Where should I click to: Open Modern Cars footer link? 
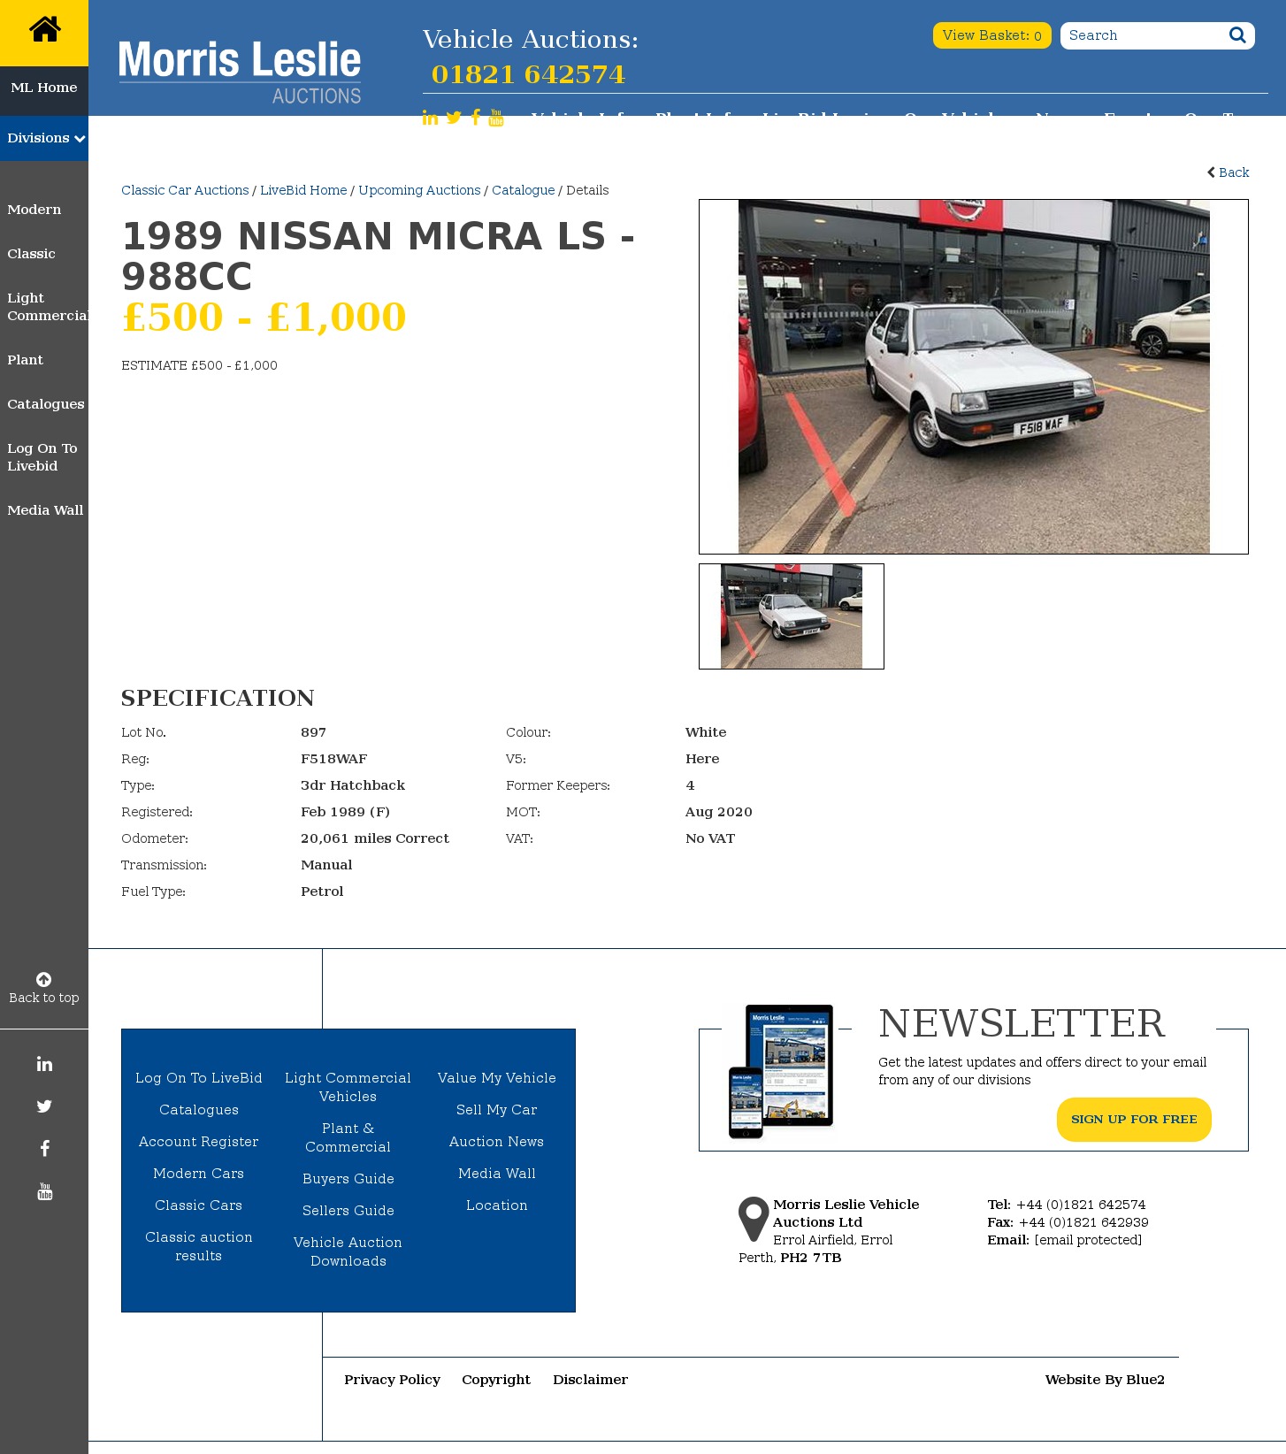point(199,1174)
